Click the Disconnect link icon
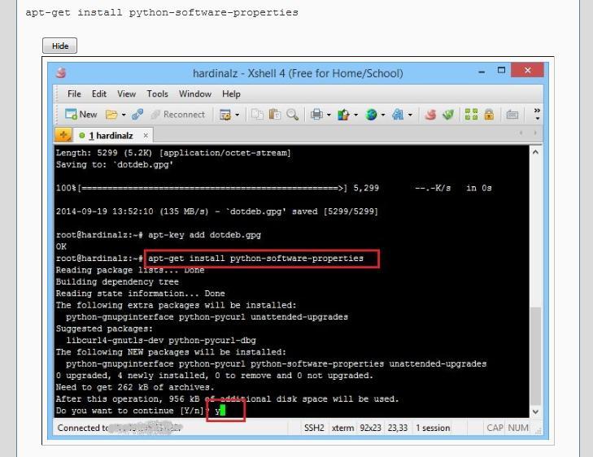Viewport: 593px width, 457px height. point(137,114)
